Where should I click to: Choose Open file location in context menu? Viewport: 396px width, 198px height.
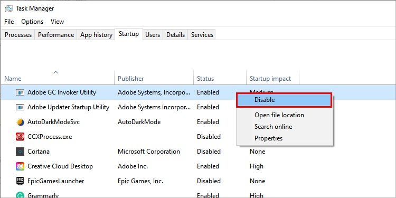pos(279,115)
